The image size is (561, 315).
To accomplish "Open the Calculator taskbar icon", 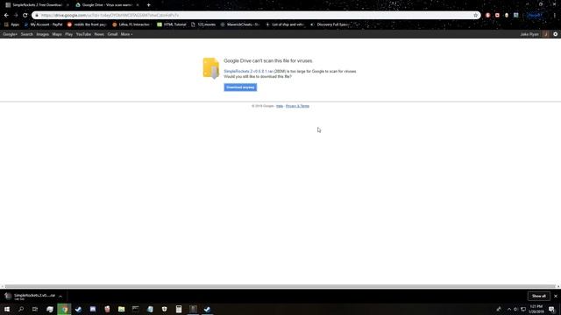I will 179,309.
